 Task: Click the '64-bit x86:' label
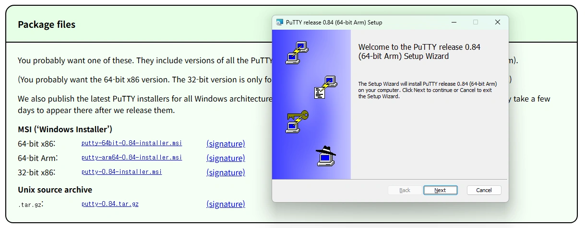(36, 144)
